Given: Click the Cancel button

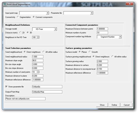Looking at the screenshot, I should click(127, 105).
